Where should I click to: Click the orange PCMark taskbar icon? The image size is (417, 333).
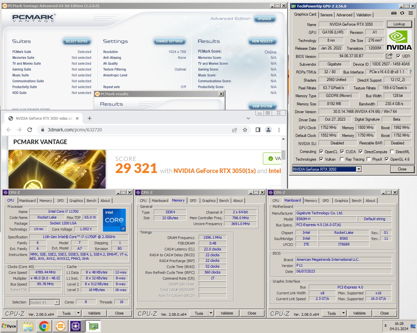60,326
